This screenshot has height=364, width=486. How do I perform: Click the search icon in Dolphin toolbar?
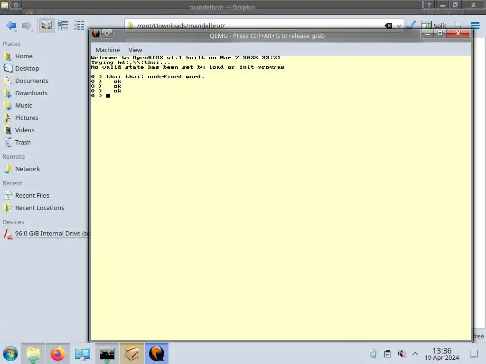458,25
